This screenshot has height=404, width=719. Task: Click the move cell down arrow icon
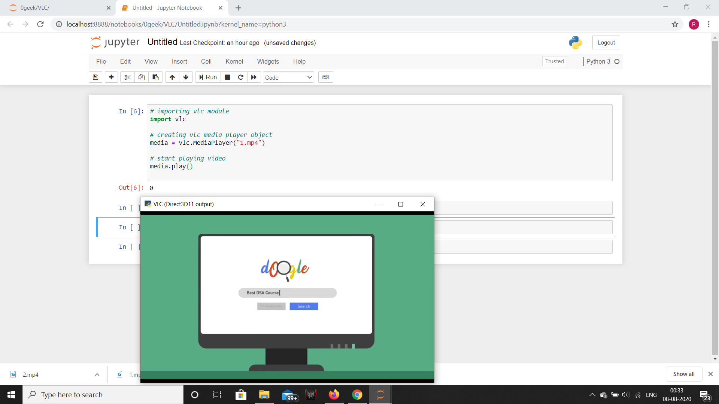coord(185,77)
